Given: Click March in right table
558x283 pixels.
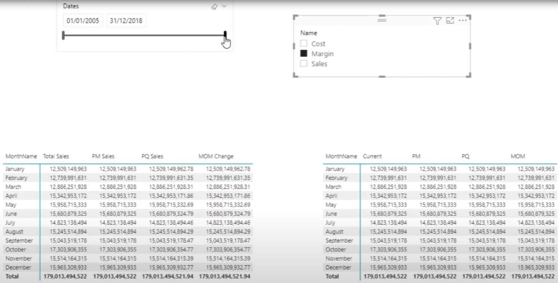Looking at the screenshot, I should click(333, 187).
